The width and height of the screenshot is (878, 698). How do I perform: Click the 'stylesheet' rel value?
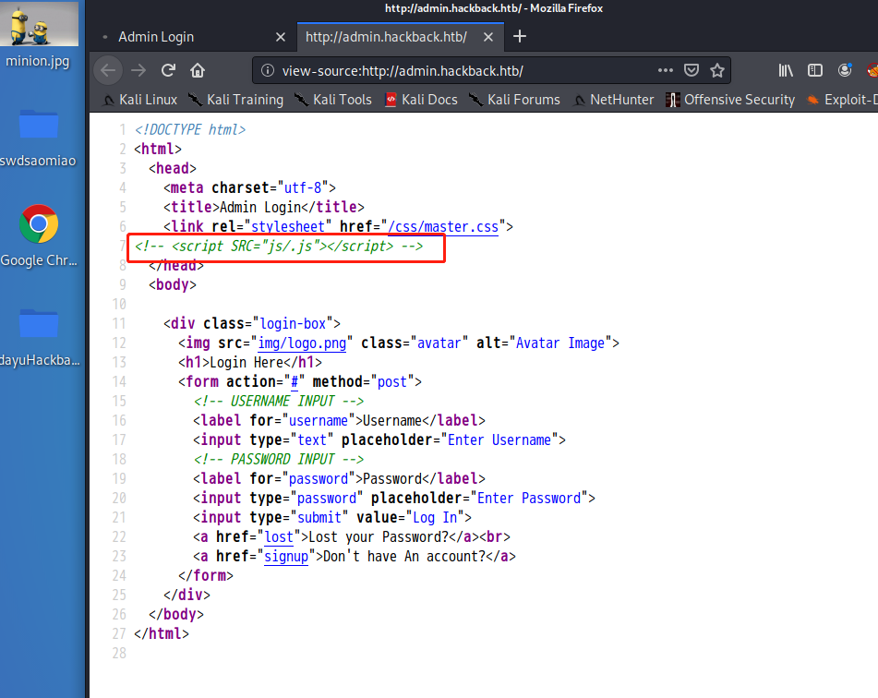(x=288, y=227)
